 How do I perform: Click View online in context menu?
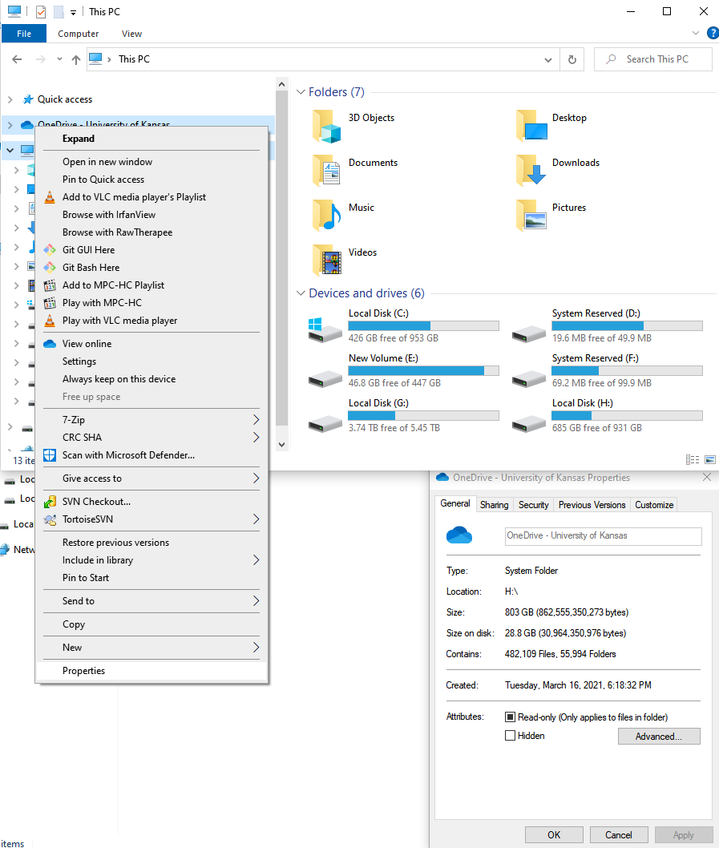[x=151, y=344]
